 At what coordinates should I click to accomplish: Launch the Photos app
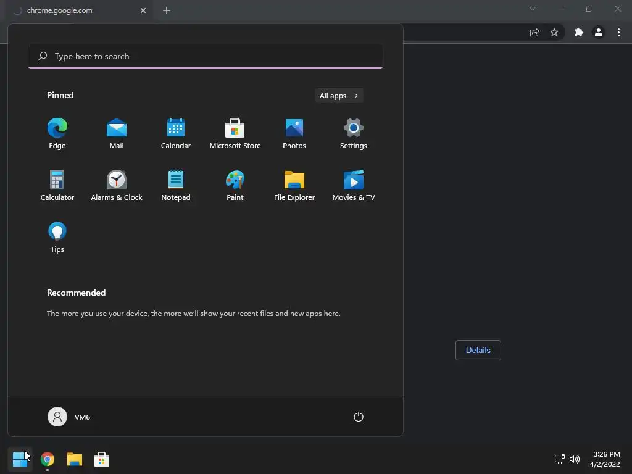click(294, 133)
